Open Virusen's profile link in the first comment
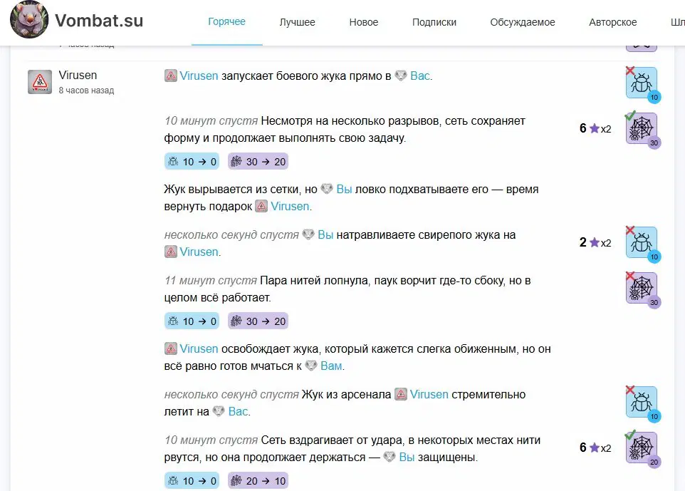Viewport: 685px width, 491px height. [199, 75]
